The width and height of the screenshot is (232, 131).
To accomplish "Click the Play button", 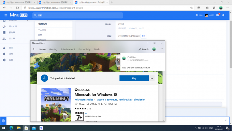I will click(134, 78).
